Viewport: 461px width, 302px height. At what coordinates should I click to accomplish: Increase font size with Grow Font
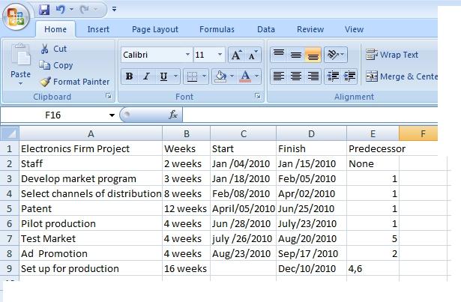point(236,55)
